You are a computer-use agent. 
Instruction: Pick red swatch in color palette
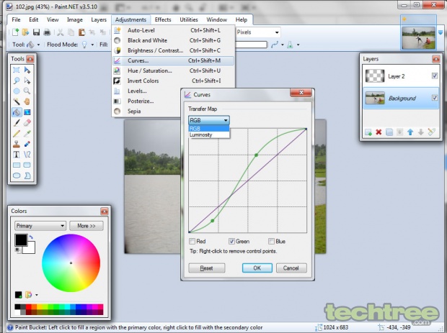coord(29,306)
